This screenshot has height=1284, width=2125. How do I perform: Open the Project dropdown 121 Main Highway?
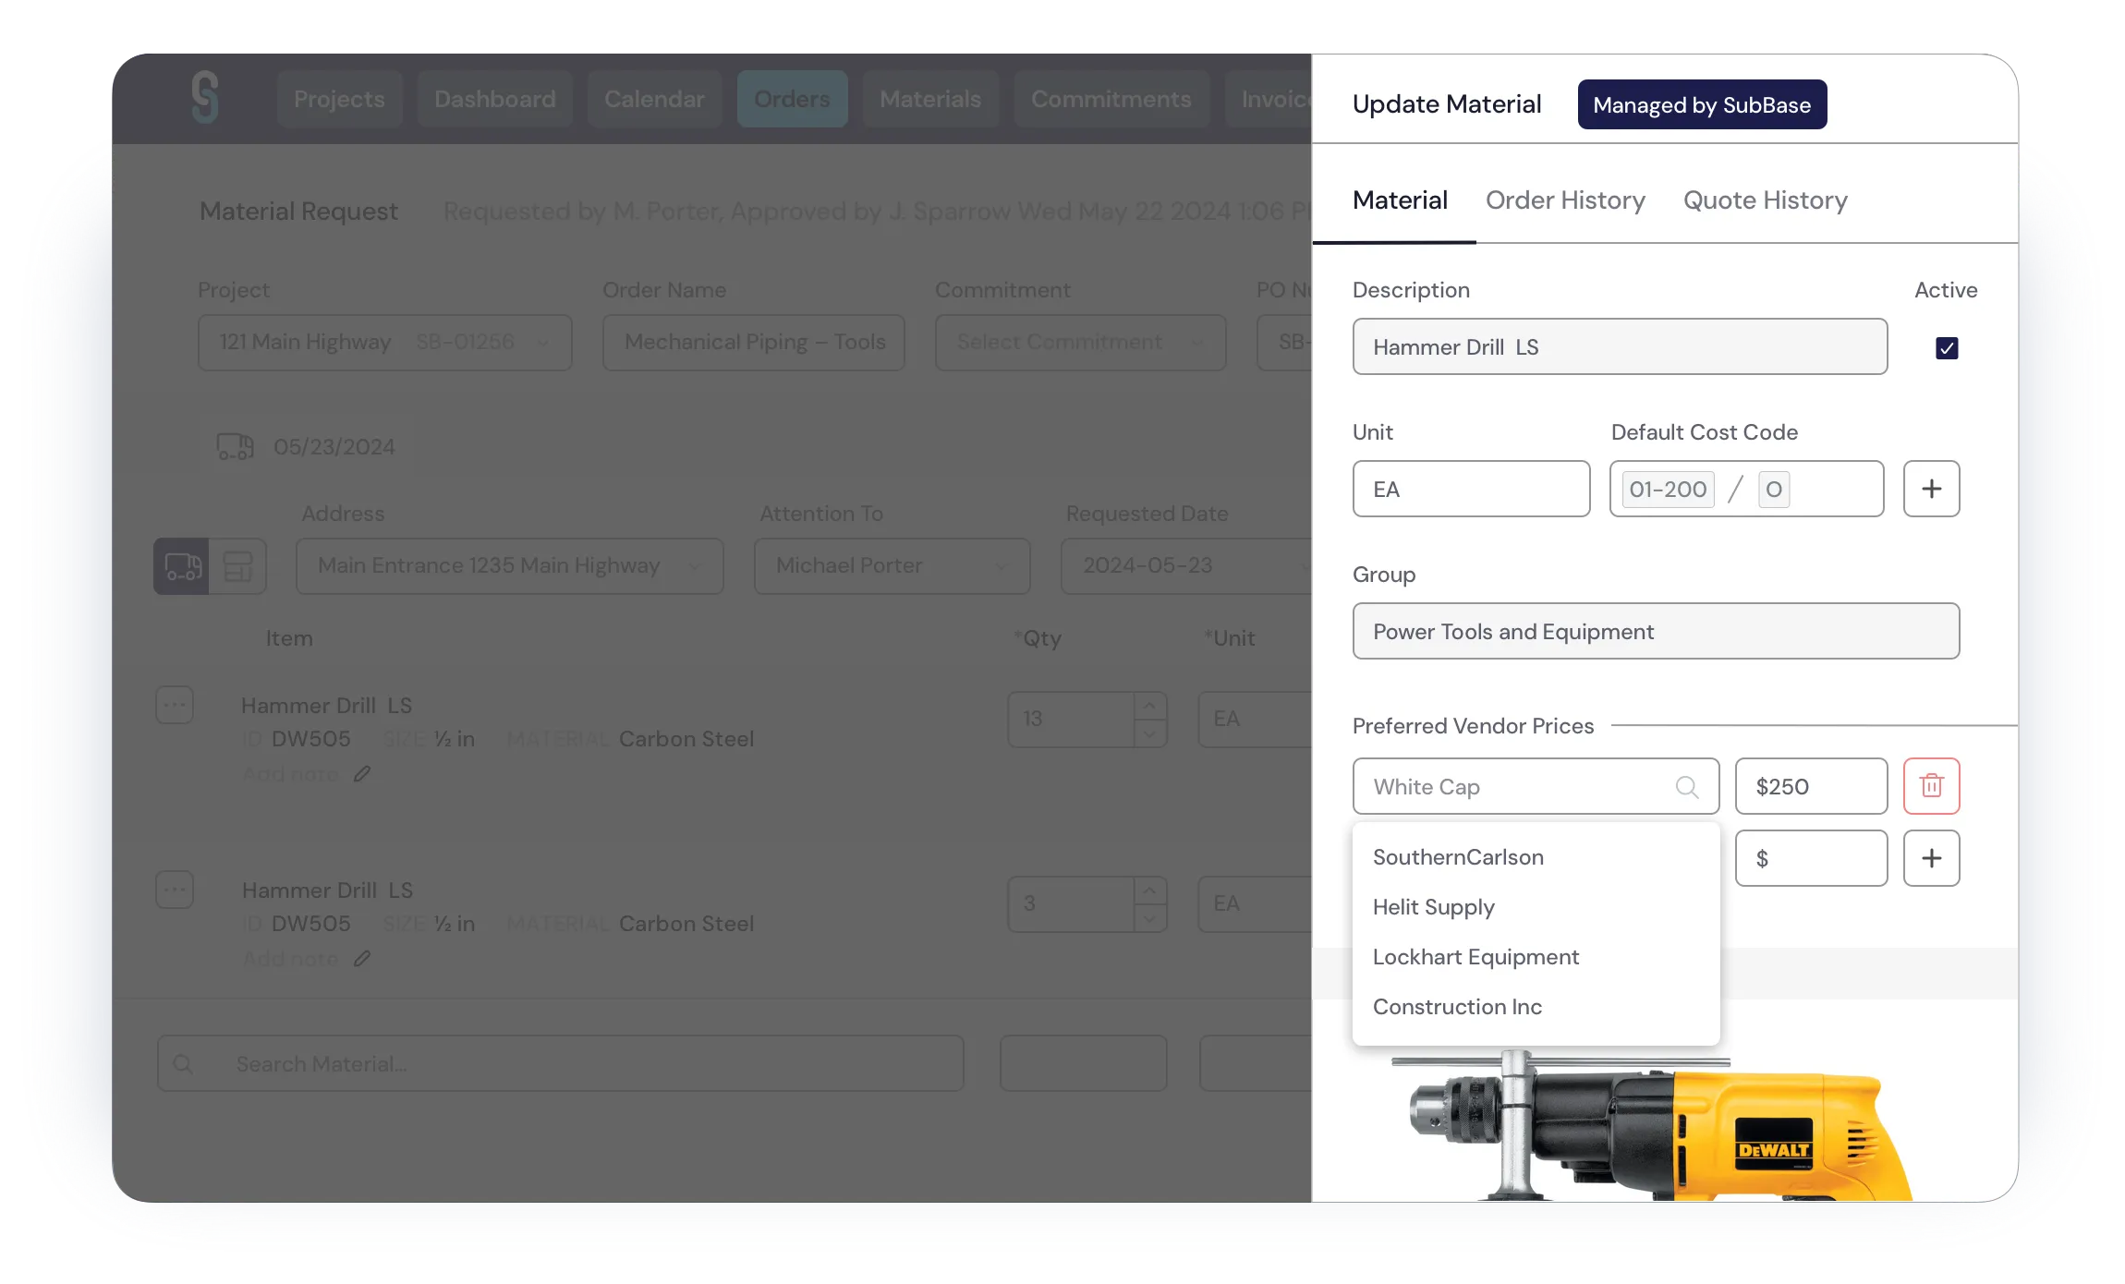384,343
